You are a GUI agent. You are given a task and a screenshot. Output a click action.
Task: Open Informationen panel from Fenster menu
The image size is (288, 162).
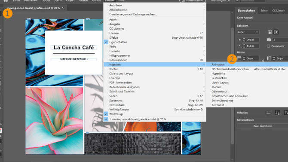pyautogui.click(x=155, y=60)
